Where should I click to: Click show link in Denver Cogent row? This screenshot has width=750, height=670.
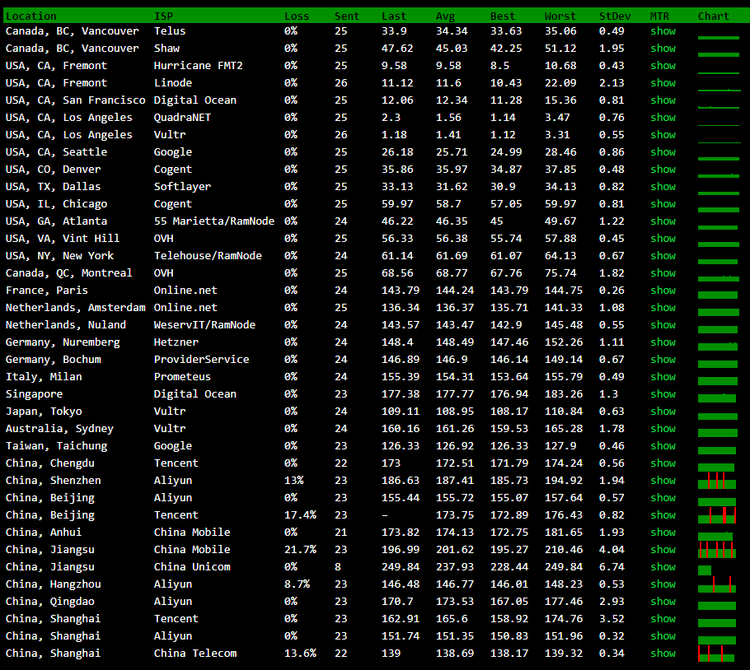(x=663, y=169)
